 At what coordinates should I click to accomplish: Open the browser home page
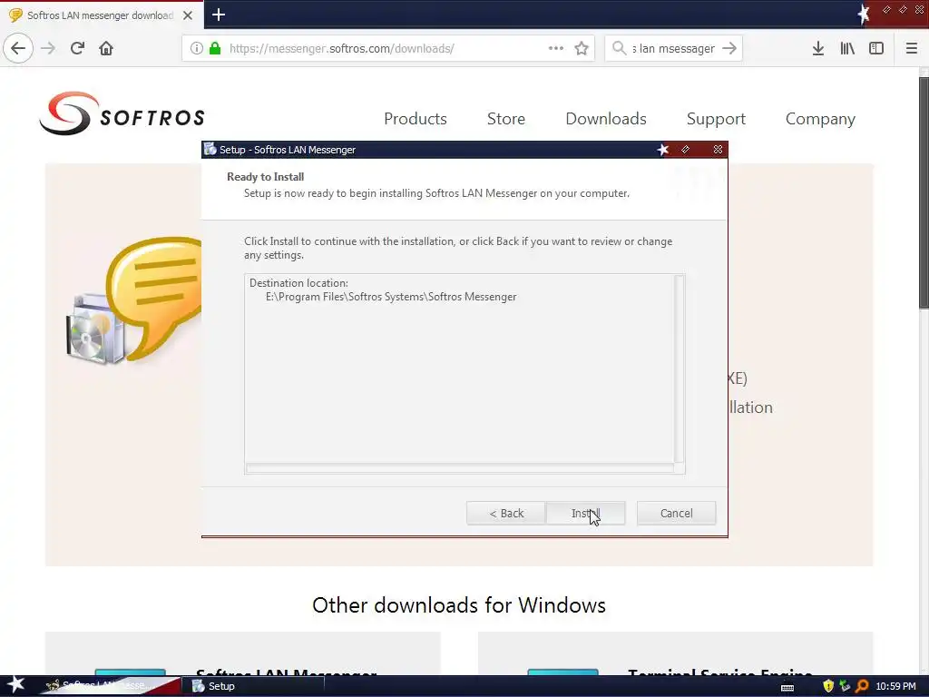click(x=106, y=48)
